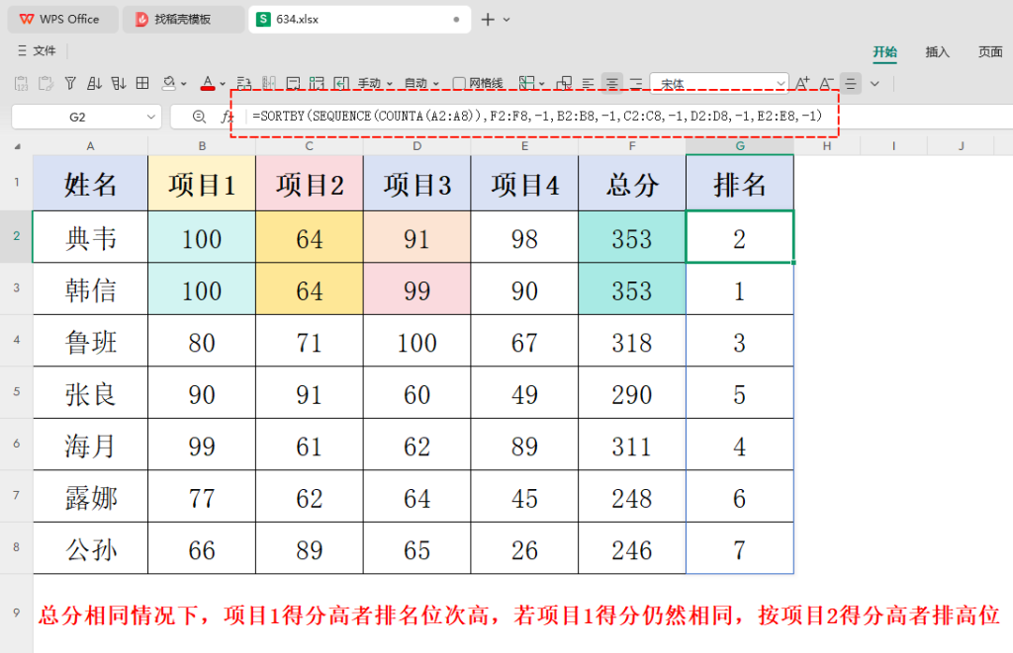Align text right
Screen dimensions: 1013x653
pos(636,83)
